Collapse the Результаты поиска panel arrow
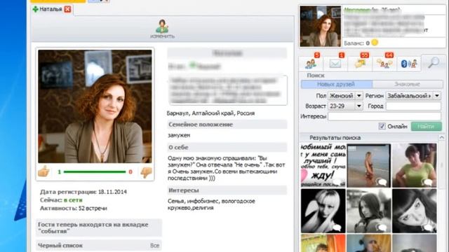 (441, 137)
